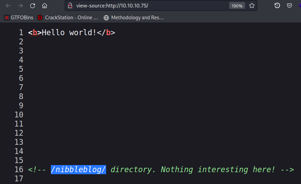Click the CrackStation red D favicon
301x184 pixels.
tap(40, 18)
